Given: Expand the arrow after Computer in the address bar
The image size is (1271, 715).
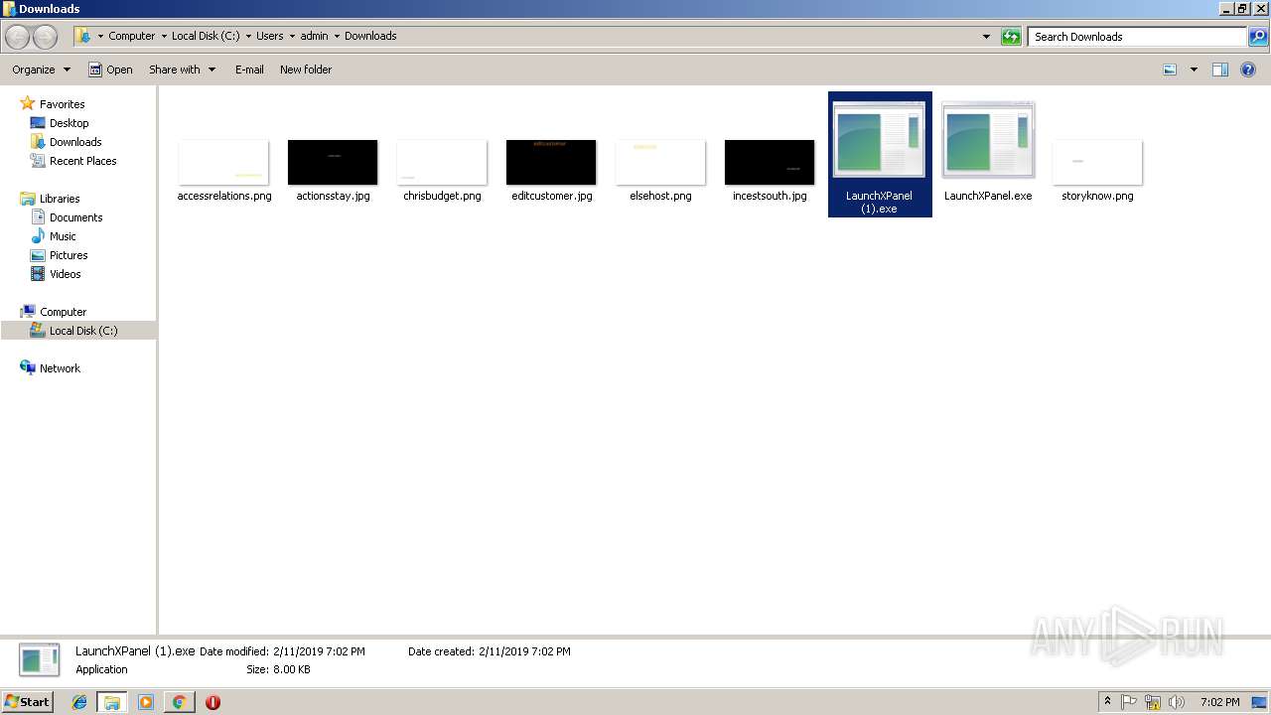Looking at the screenshot, I should (x=164, y=36).
